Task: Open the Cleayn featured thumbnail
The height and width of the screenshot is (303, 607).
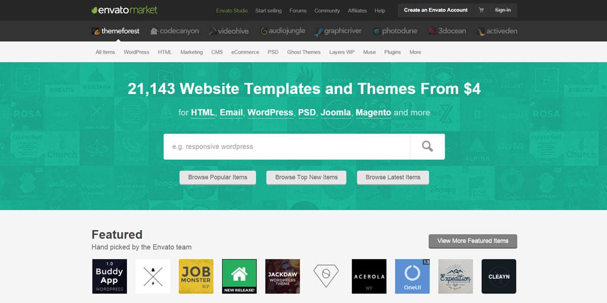Action: tap(499, 276)
